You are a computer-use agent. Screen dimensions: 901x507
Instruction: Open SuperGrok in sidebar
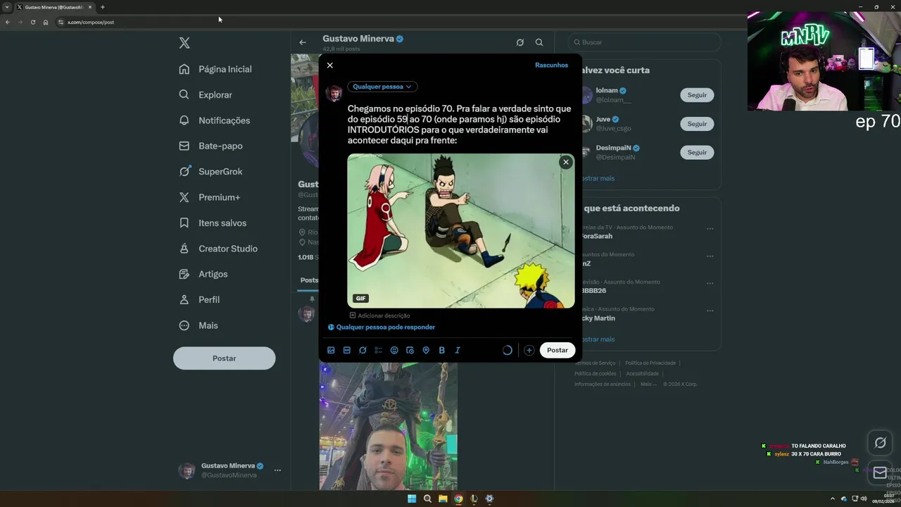click(x=210, y=171)
